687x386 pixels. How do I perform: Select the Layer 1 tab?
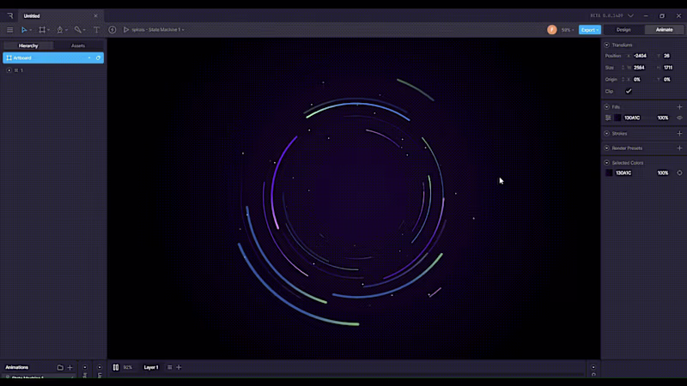coord(151,368)
